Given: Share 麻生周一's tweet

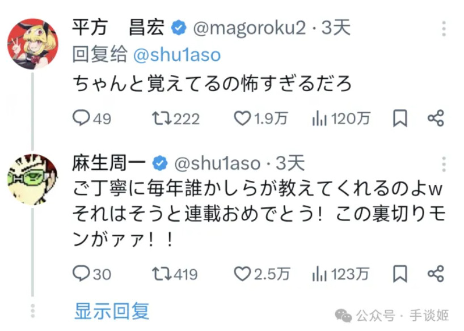Looking at the screenshot, I should [436, 274].
